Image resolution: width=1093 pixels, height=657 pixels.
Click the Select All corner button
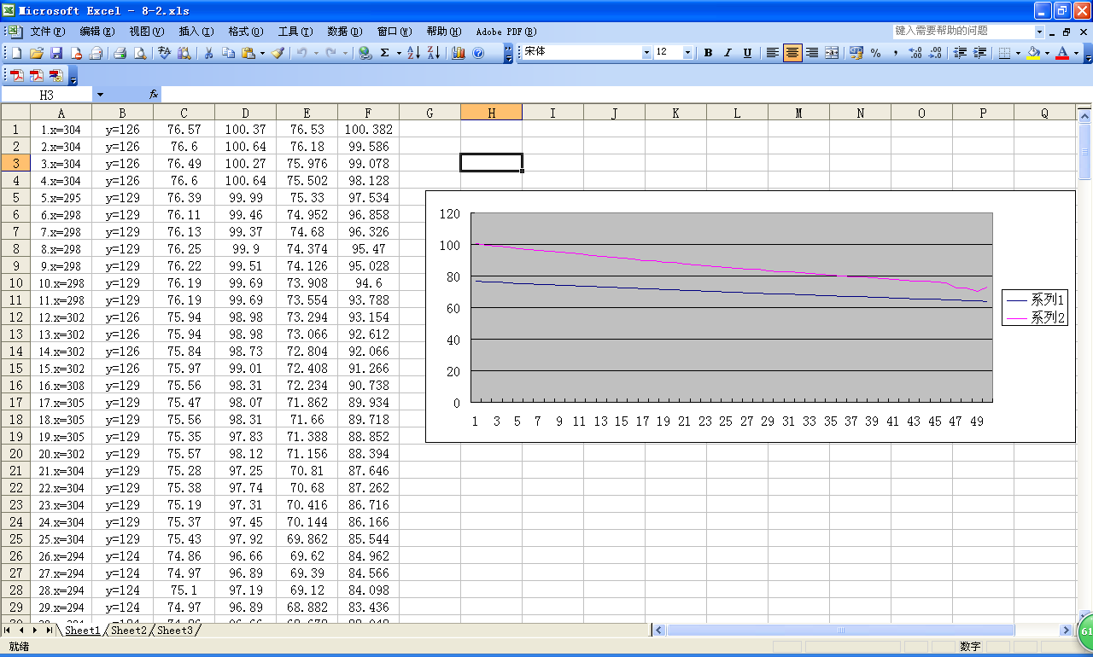(15, 113)
